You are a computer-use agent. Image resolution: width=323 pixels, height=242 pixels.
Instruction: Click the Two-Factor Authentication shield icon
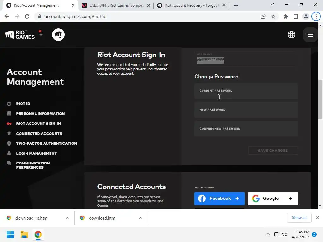click(9, 143)
